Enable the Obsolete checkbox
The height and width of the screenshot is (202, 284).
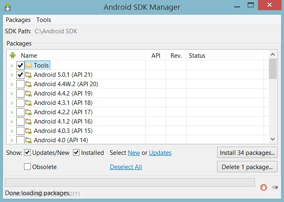tap(27, 167)
